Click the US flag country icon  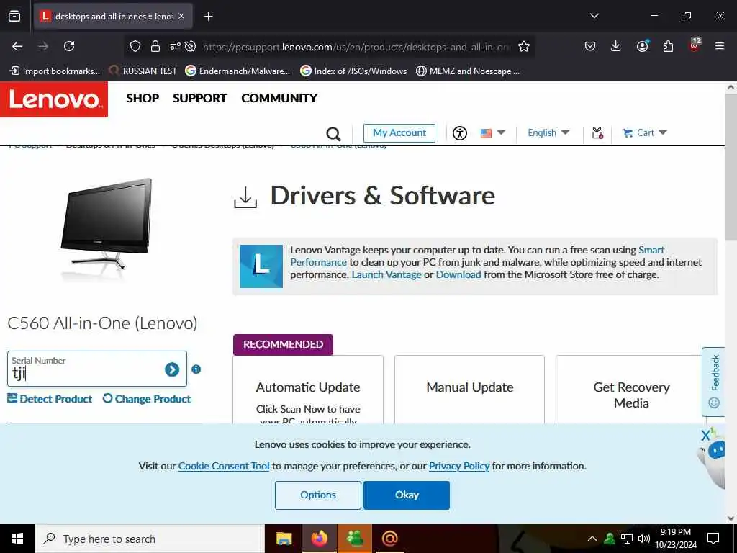point(486,133)
